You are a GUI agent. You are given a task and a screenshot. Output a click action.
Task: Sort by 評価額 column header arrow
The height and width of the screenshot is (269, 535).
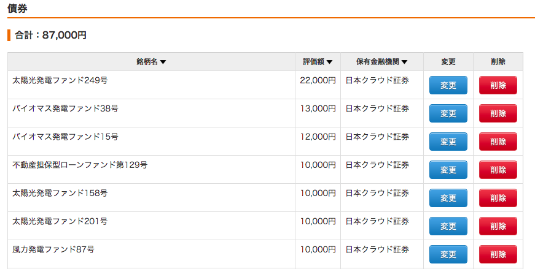pos(329,62)
